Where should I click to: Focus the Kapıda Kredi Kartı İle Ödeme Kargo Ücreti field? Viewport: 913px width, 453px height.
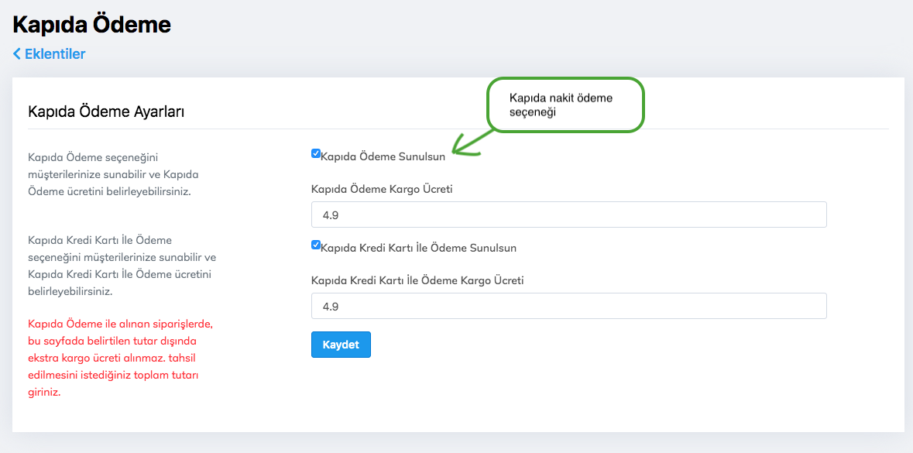[568, 306]
